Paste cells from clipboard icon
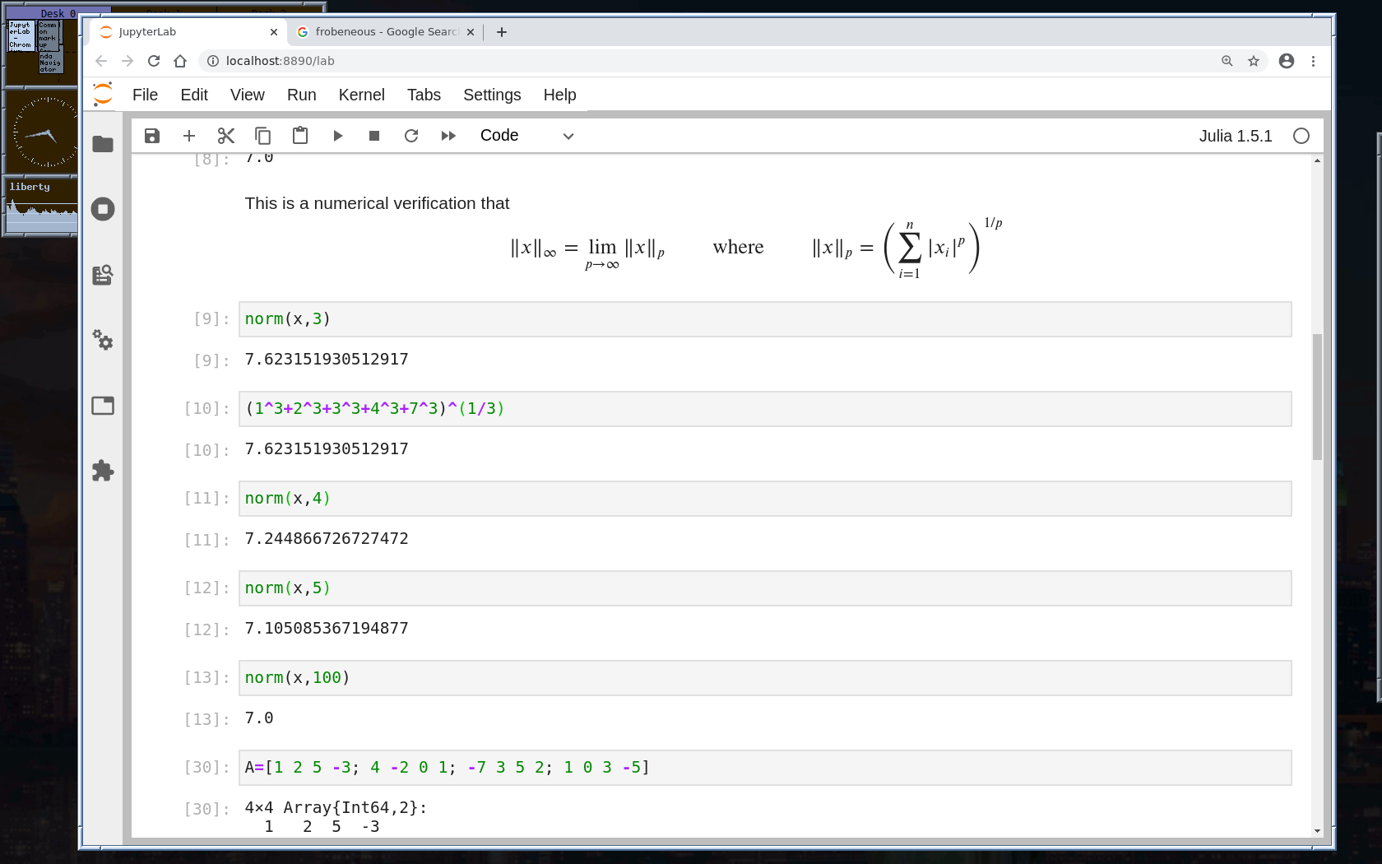Viewport: 1382px width, 864px height. tap(300, 136)
